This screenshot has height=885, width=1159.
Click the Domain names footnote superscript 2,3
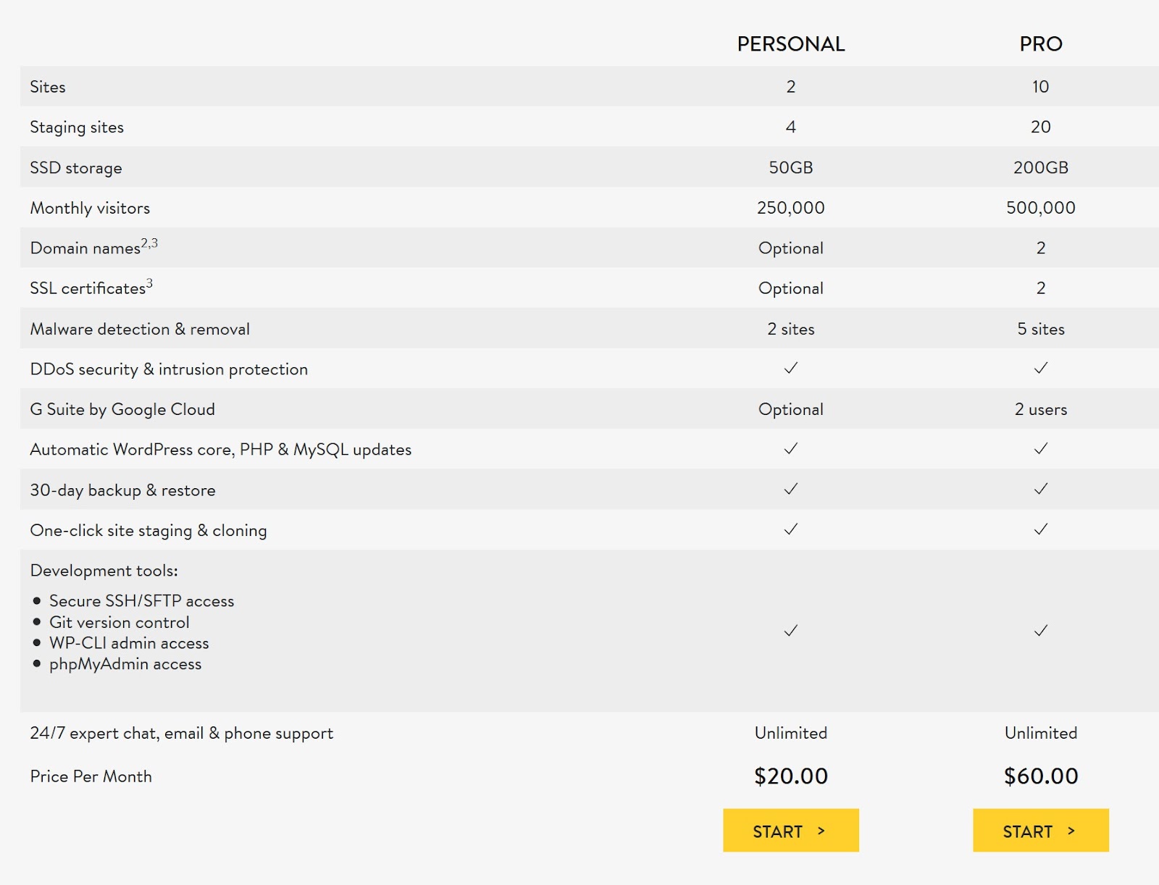click(x=149, y=243)
